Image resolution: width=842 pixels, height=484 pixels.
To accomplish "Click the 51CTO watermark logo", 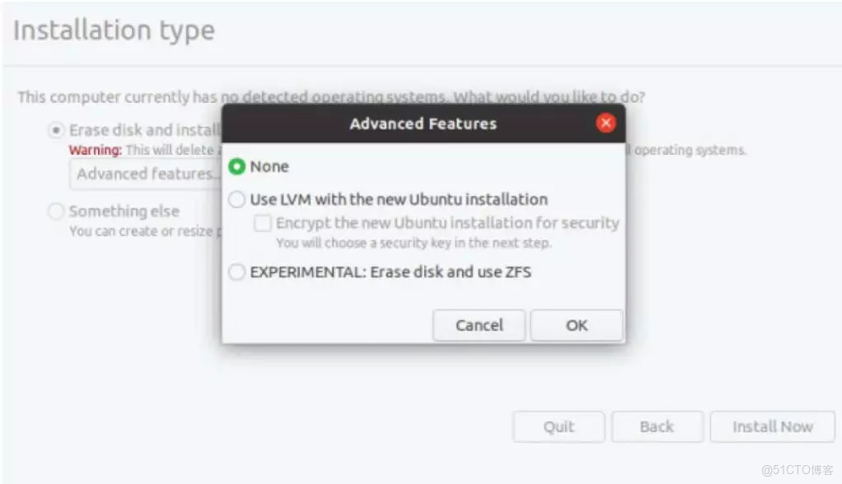I will 798,470.
